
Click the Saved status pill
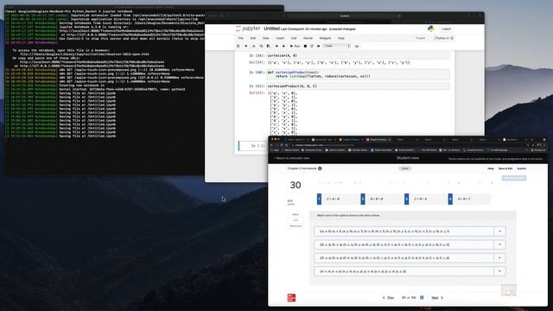click(x=405, y=168)
